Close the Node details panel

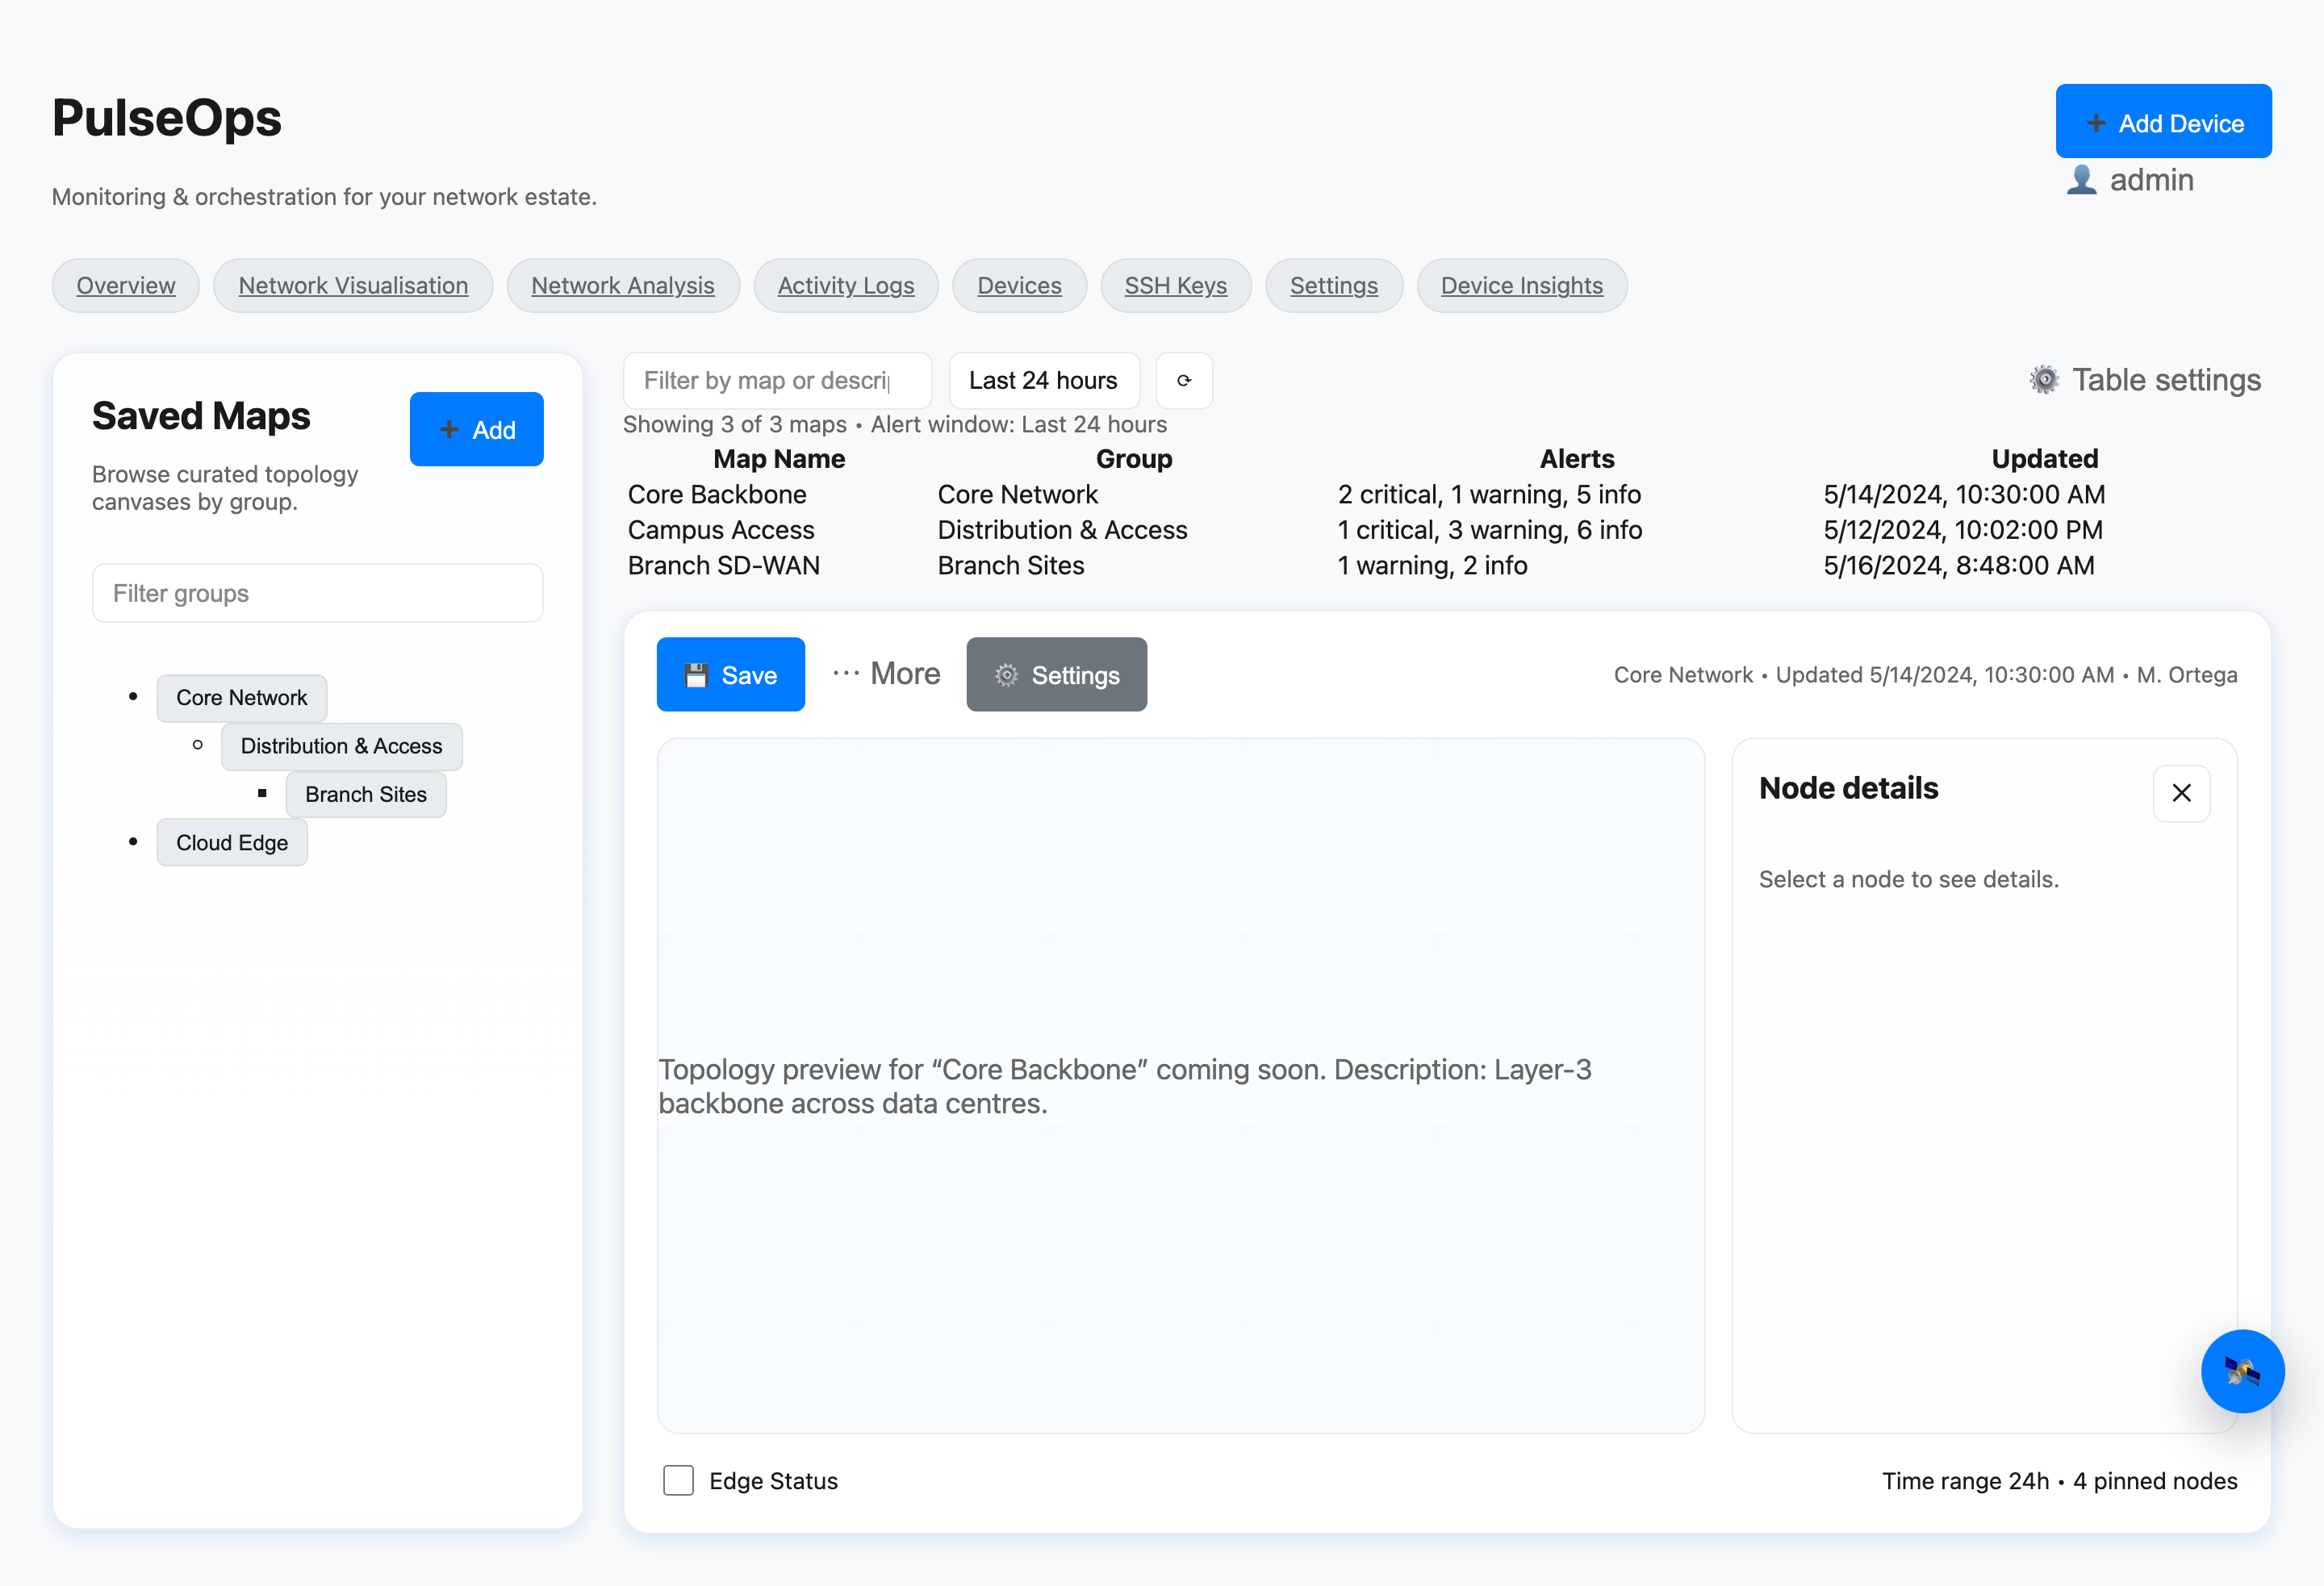[2181, 793]
